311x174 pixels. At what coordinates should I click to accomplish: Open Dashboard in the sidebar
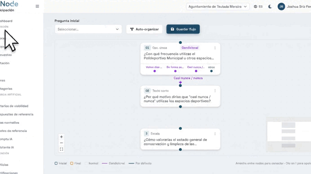point(6,21)
